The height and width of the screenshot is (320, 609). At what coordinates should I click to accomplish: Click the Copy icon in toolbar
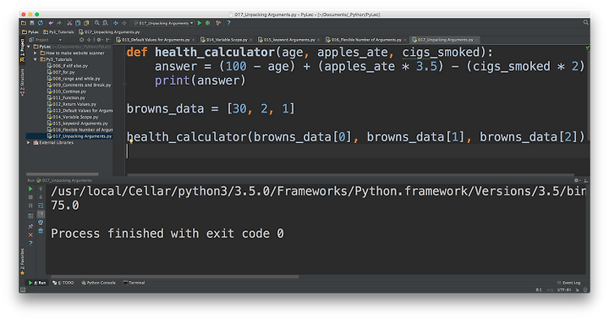point(78,23)
